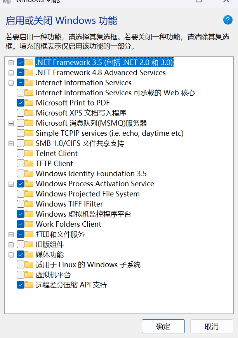Uncheck the Windows 虚拟机监控程序平台 checkbox
This screenshot has height=338, width=238.
coord(20,214)
